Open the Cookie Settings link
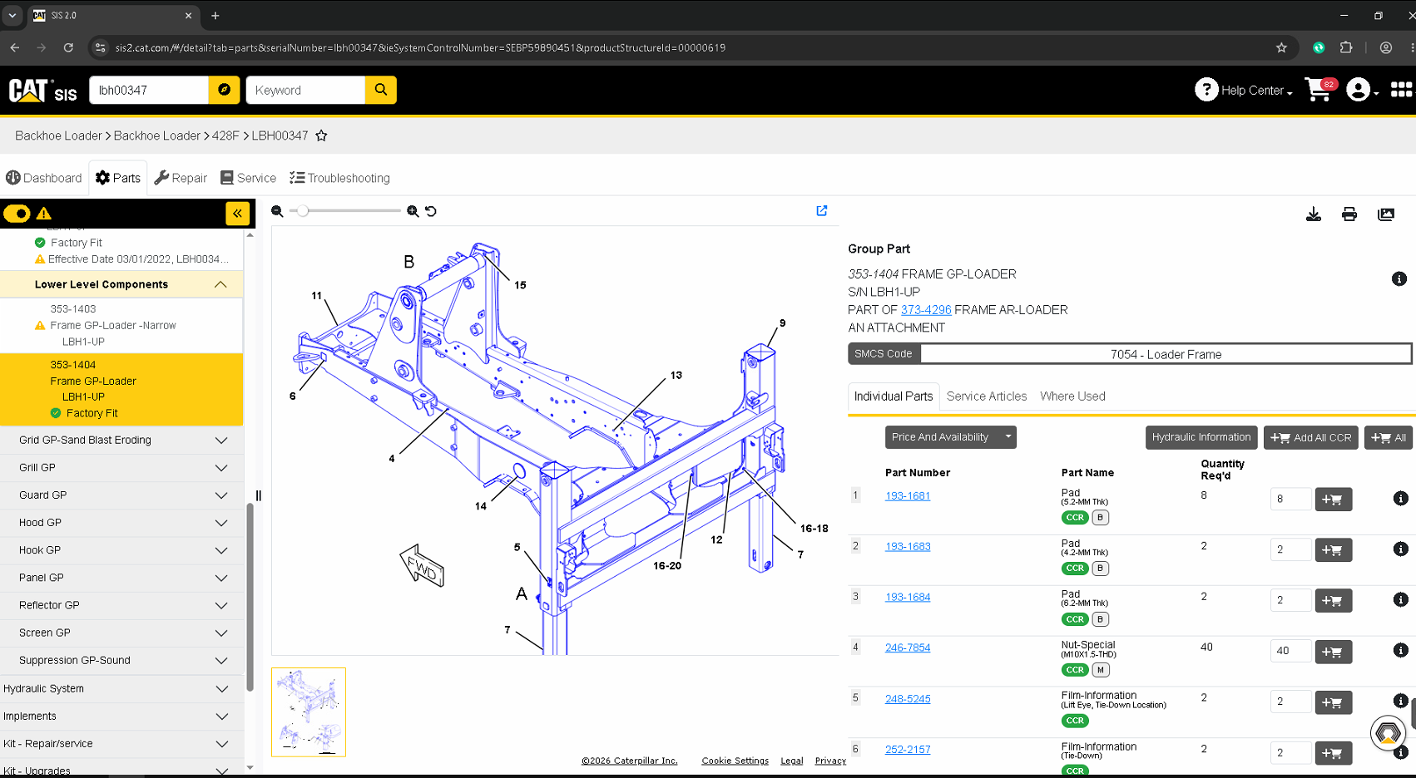The width and height of the screenshot is (1416, 778). pos(735,761)
